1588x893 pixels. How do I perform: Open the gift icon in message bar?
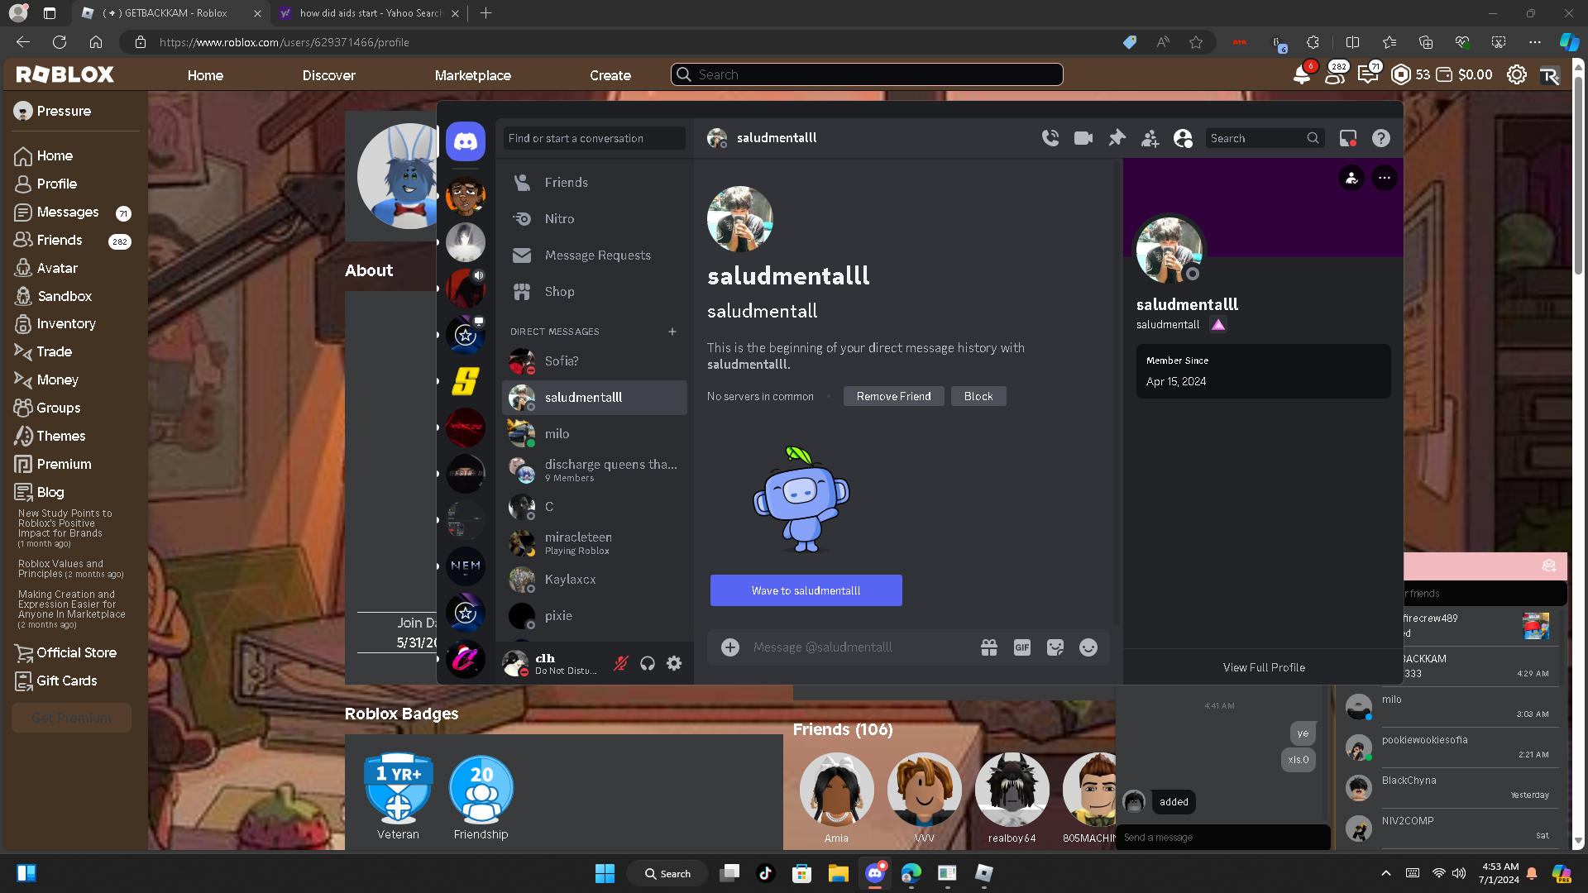point(989,647)
